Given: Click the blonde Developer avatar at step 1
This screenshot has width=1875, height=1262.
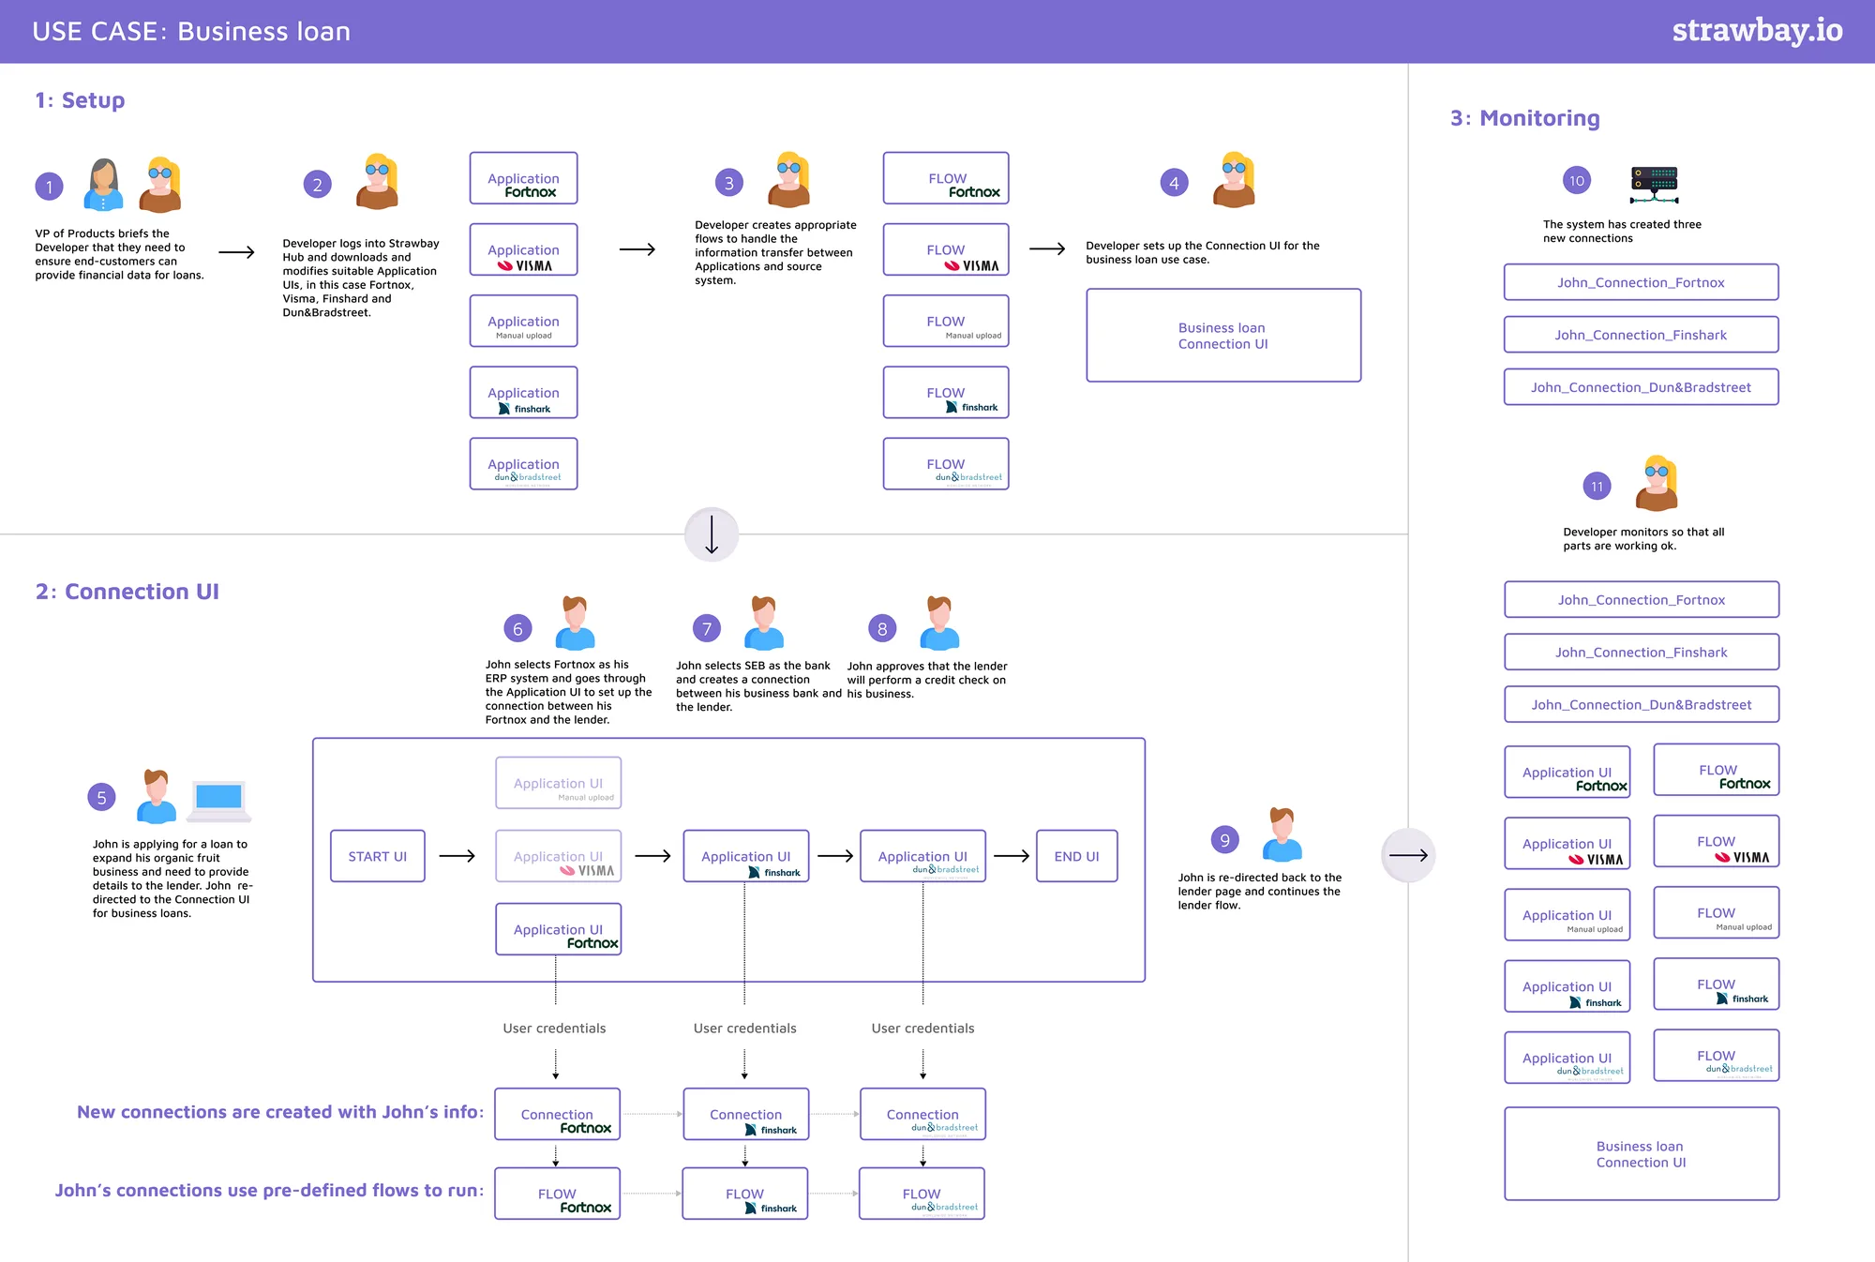Looking at the screenshot, I should point(160,185).
